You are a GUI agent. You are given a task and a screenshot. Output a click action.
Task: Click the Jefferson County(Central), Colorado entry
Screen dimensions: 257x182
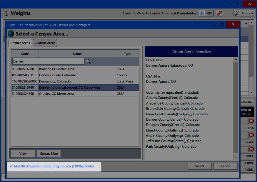[x=174, y=141]
